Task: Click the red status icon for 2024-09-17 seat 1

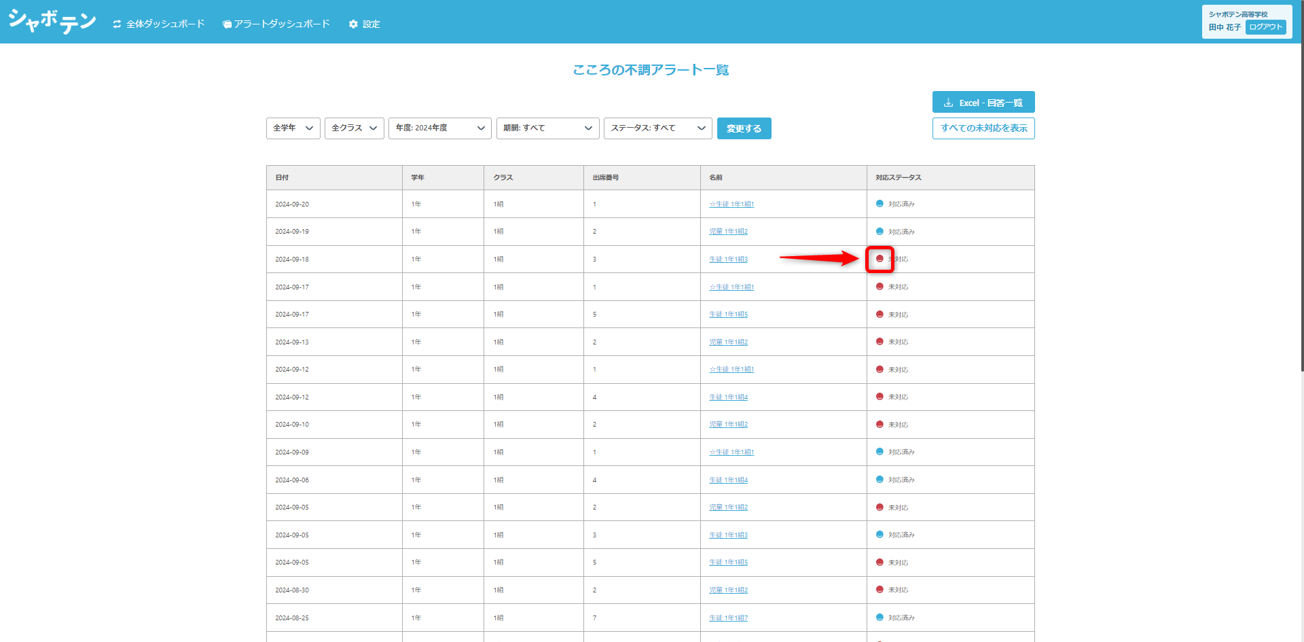Action: click(x=880, y=287)
